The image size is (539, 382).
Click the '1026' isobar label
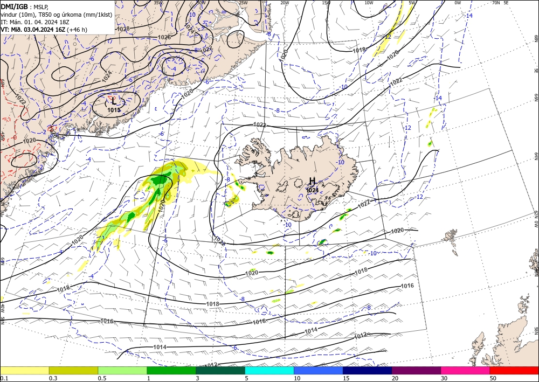point(164,37)
